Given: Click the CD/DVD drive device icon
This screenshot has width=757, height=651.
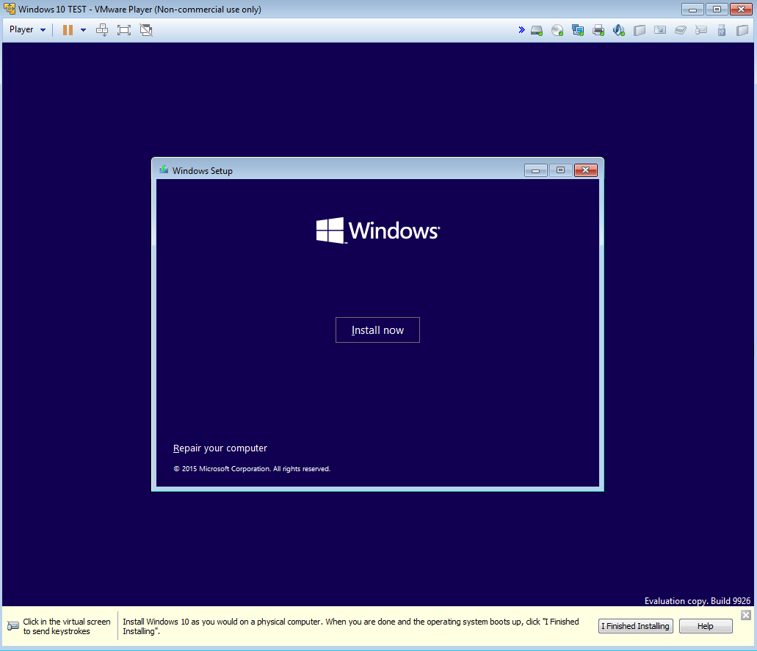Looking at the screenshot, I should tap(557, 30).
